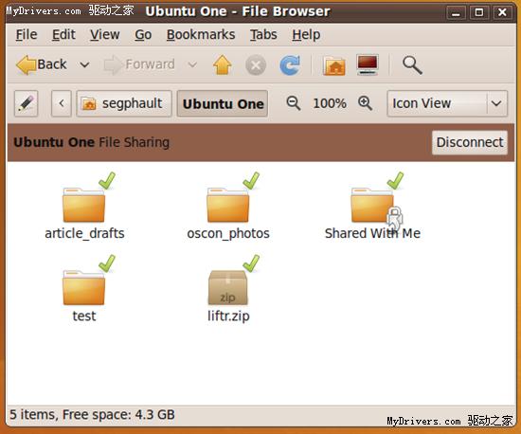Minimize the File Browser window
The width and height of the screenshot is (521, 434).
click(x=456, y=13)
